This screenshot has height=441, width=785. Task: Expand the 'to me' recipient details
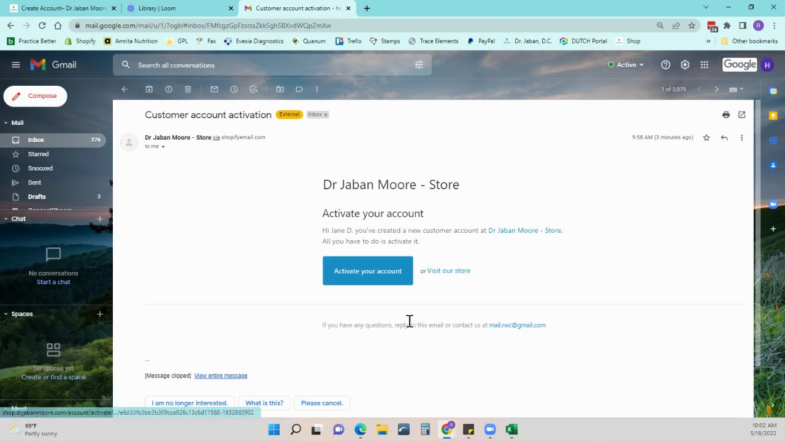point(163,147)
